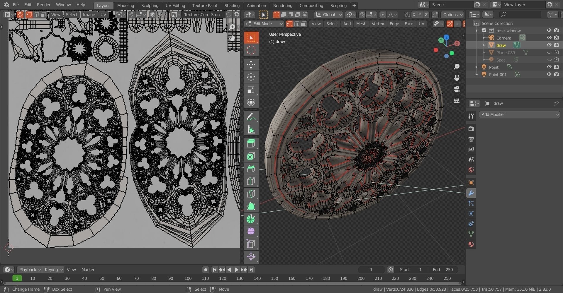Switch to the UV Editing workspace

click(175, 5)
